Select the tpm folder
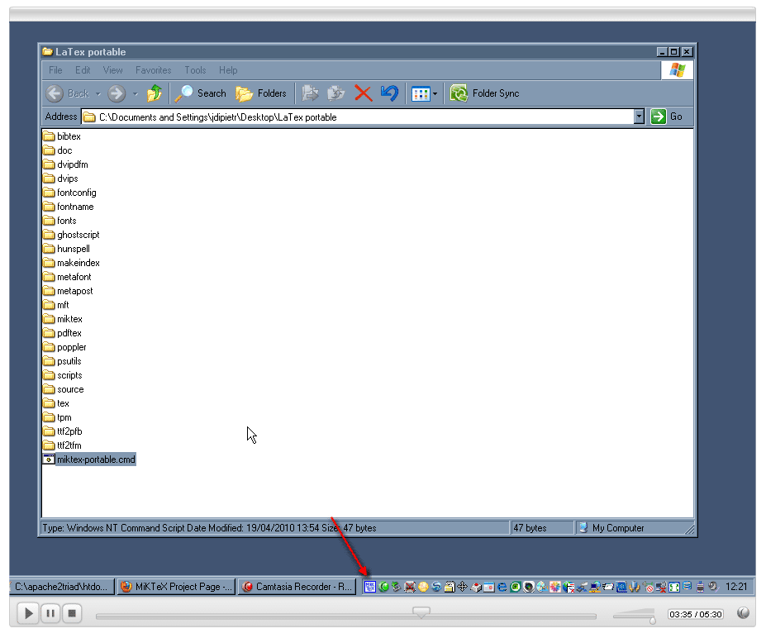 click(x=57, y=417)
